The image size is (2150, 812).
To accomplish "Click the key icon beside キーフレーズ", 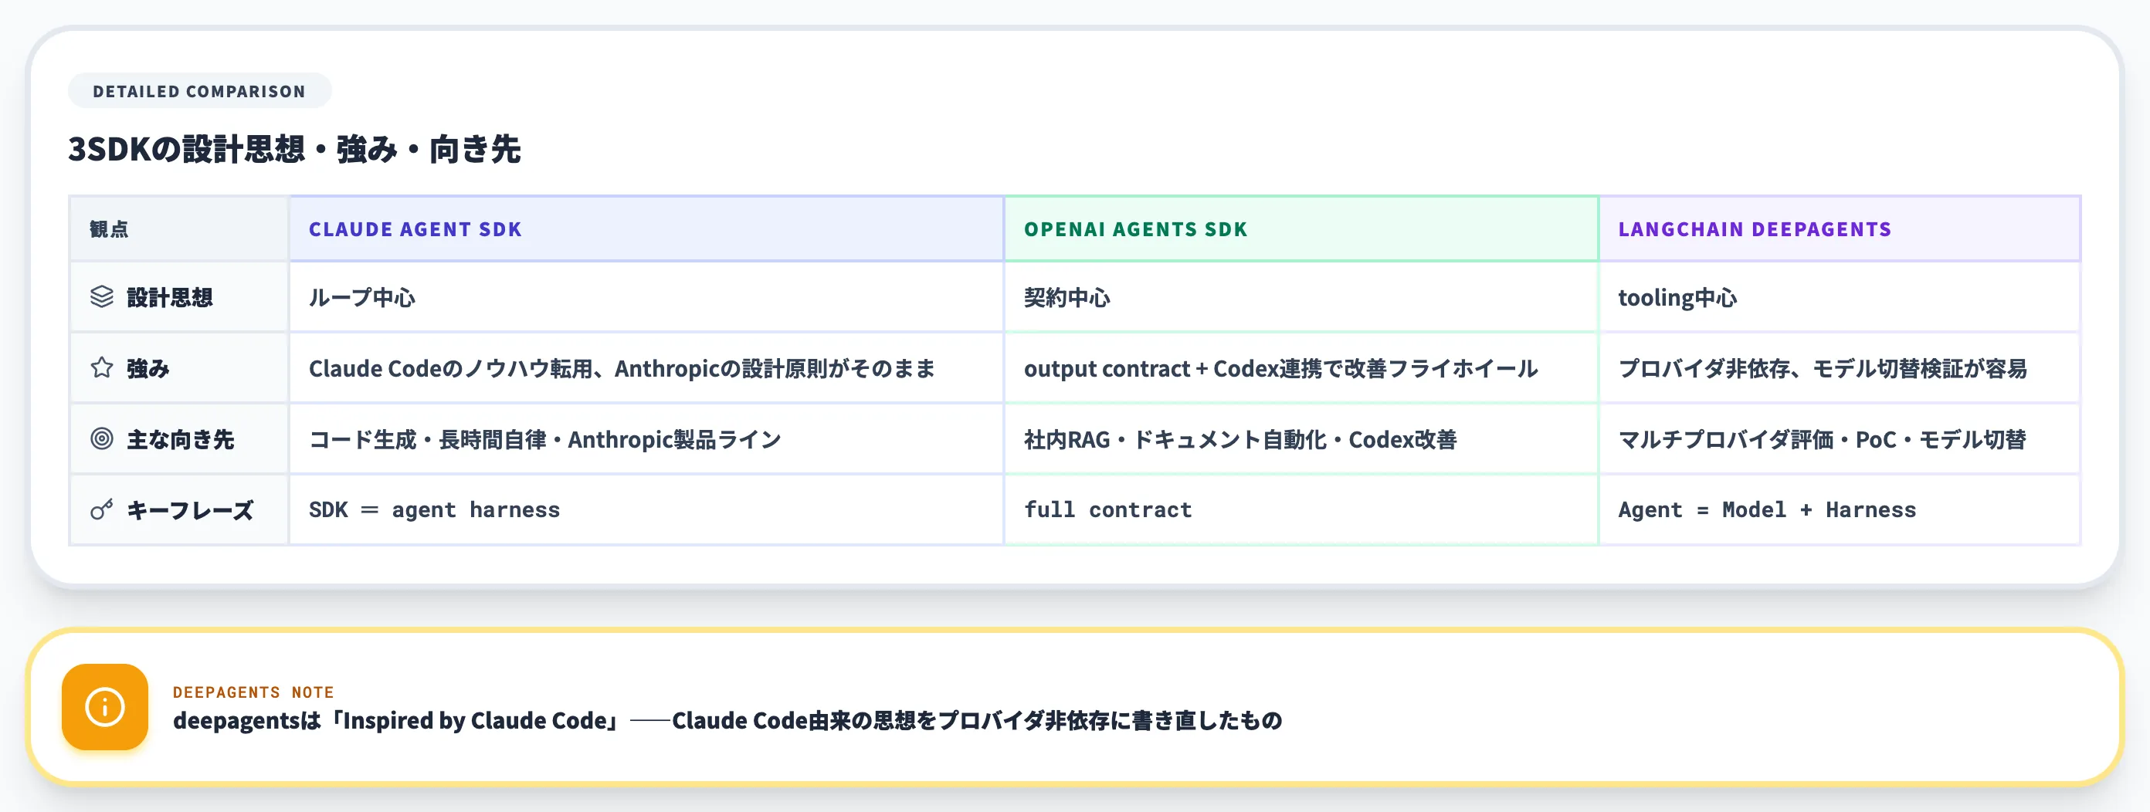I will [102, 510].
